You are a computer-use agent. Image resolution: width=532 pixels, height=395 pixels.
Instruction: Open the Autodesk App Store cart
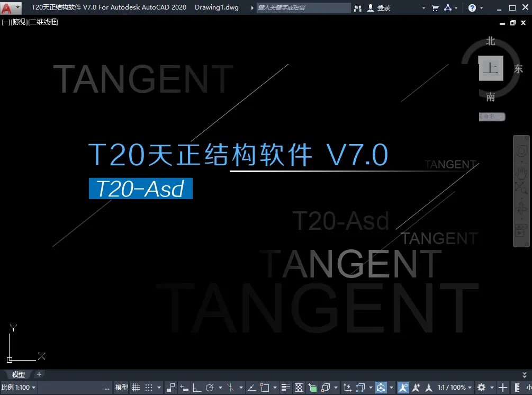click(x=435, y=8)
